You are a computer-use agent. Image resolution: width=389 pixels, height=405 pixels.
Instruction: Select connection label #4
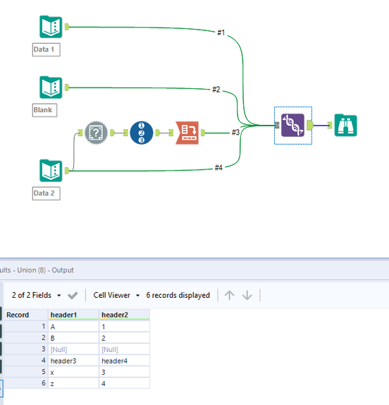pos(218,168)
